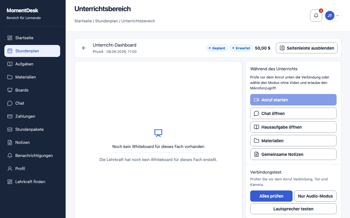350x218 pixels.
Task: Click the Anruf starten button
Action: pyautogui.click(x=293, y=100)
